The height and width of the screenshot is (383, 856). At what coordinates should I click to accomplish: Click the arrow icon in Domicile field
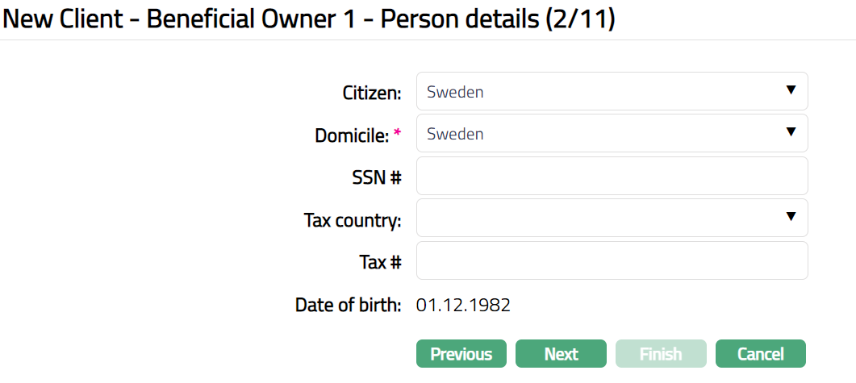pos(791,132)
